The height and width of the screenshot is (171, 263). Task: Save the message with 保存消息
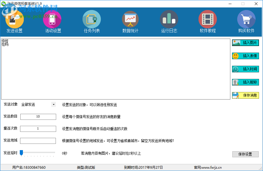point(245,95)
